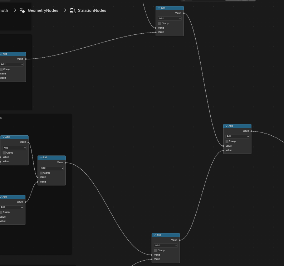This screenshot has width=284, height=266.
Task: Click second input socket of topmost Add node
Action: click(x=156, y=32)
